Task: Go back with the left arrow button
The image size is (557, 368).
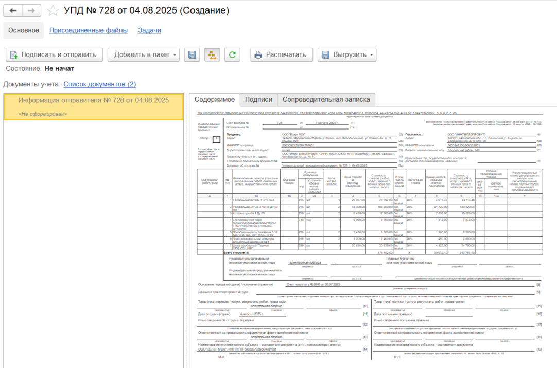Action: pos(13,11)
